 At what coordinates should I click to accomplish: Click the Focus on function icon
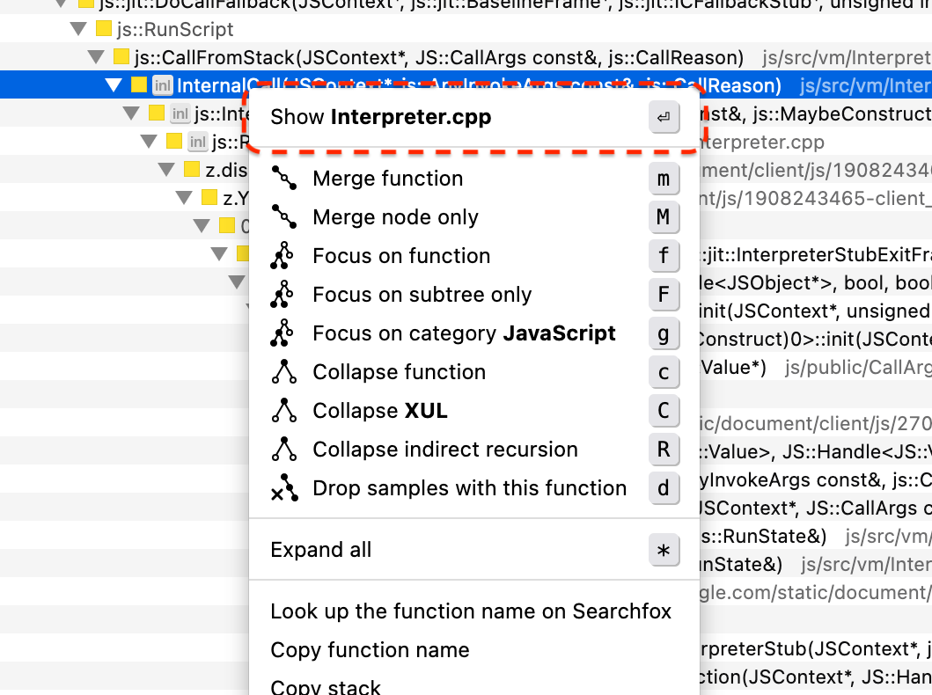pos(283,256)
